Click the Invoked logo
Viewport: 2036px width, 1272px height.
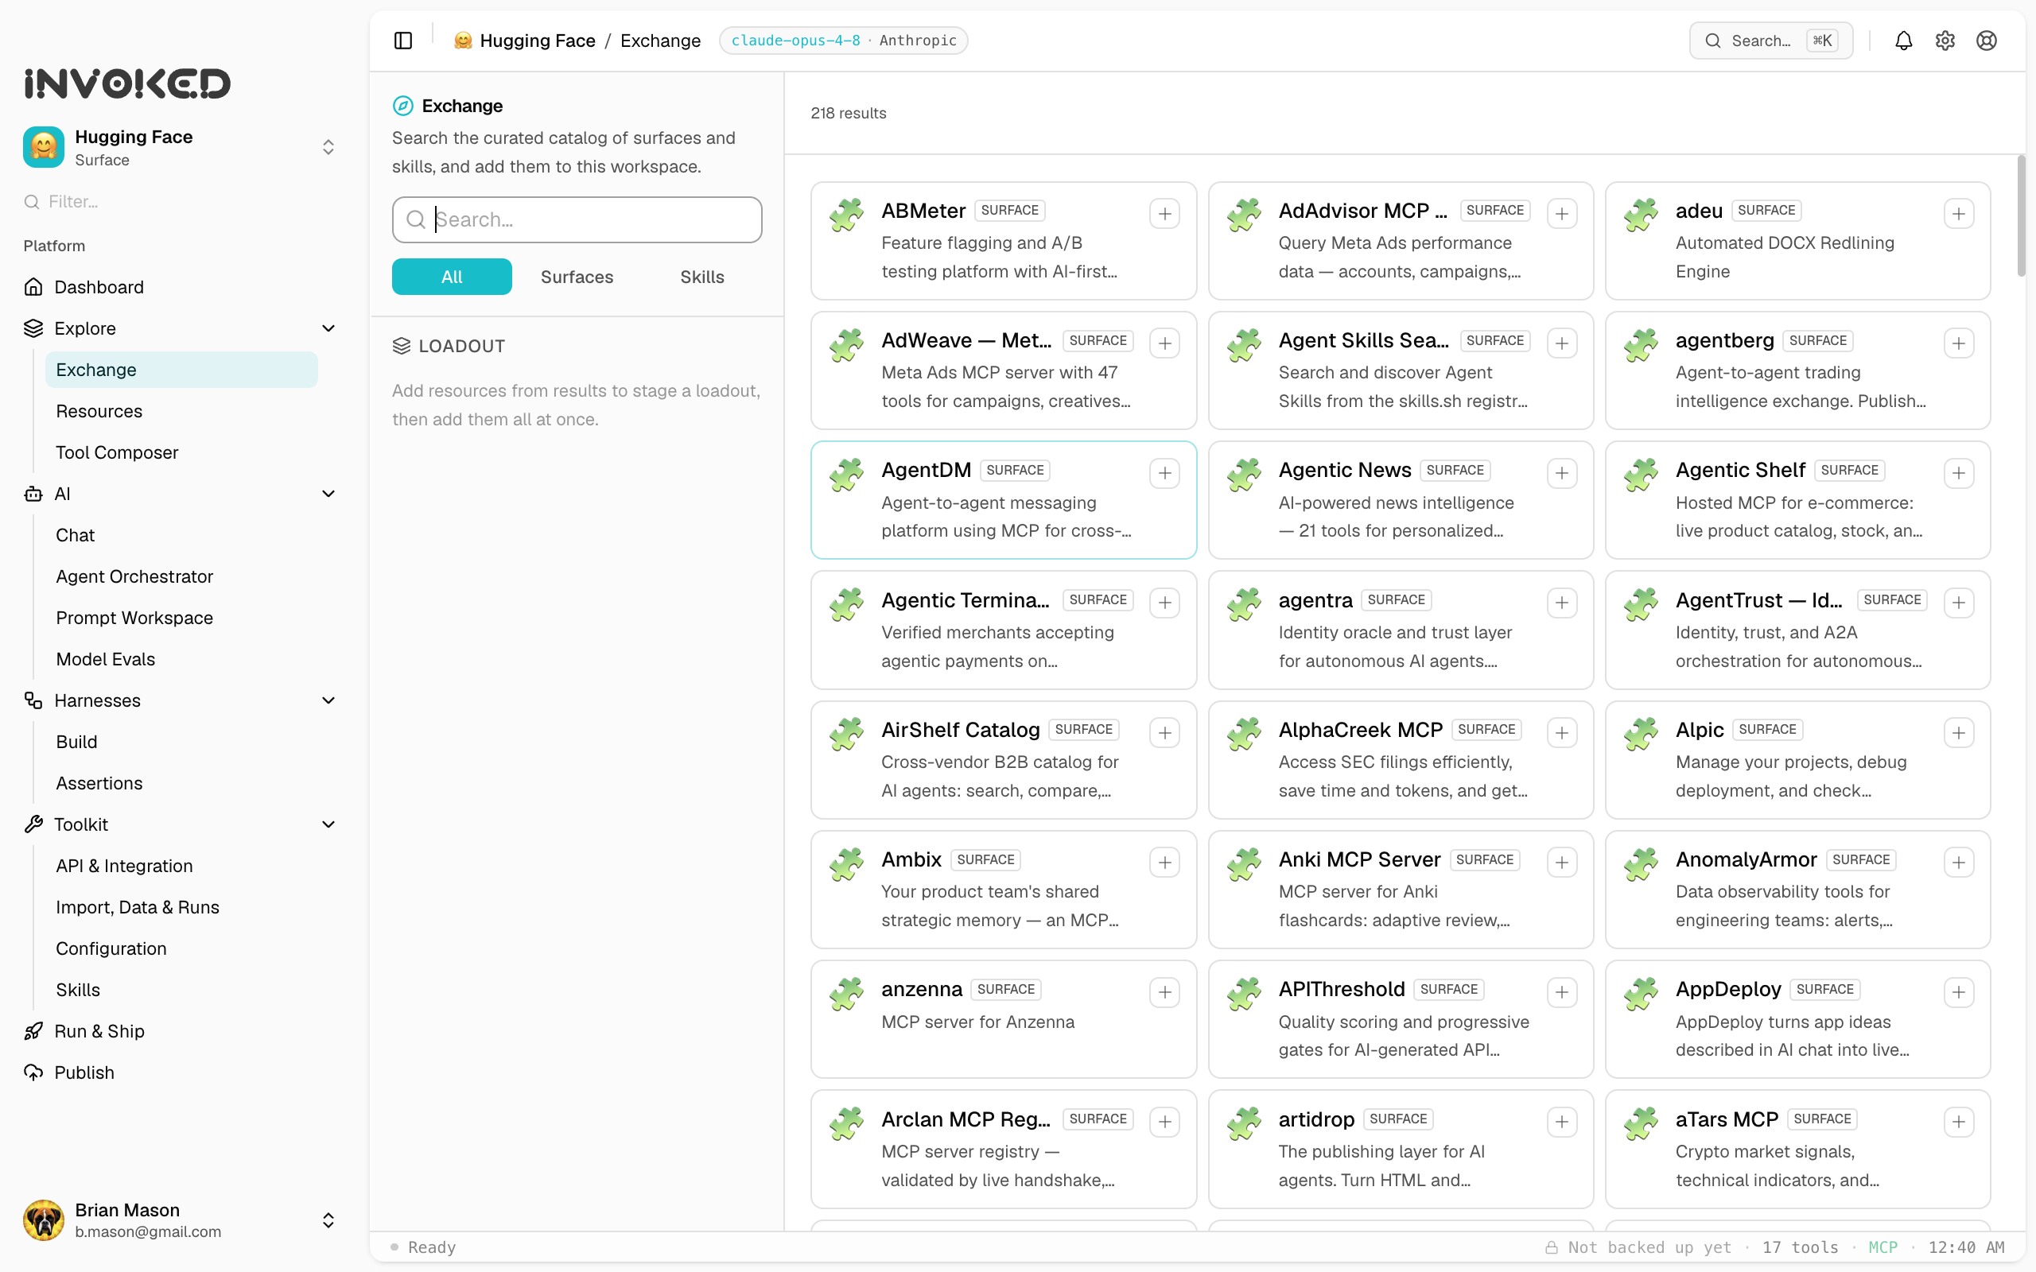pos(127,83)
